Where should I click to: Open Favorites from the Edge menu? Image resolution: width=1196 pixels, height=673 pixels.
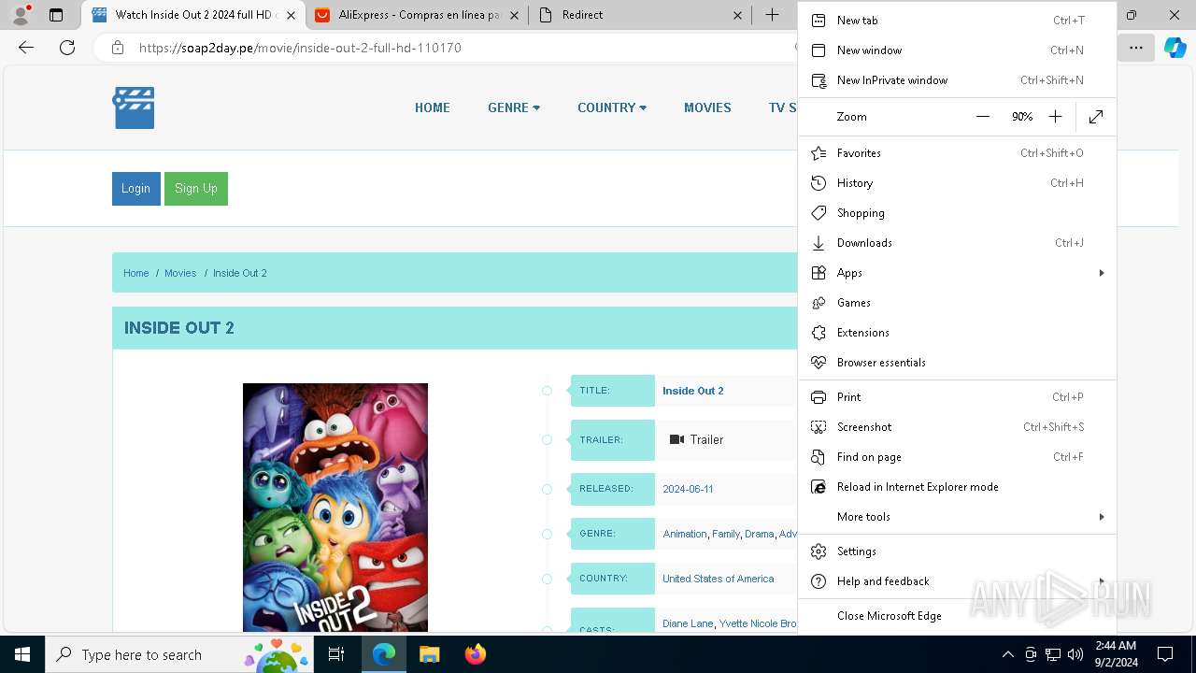pos(957,153)
